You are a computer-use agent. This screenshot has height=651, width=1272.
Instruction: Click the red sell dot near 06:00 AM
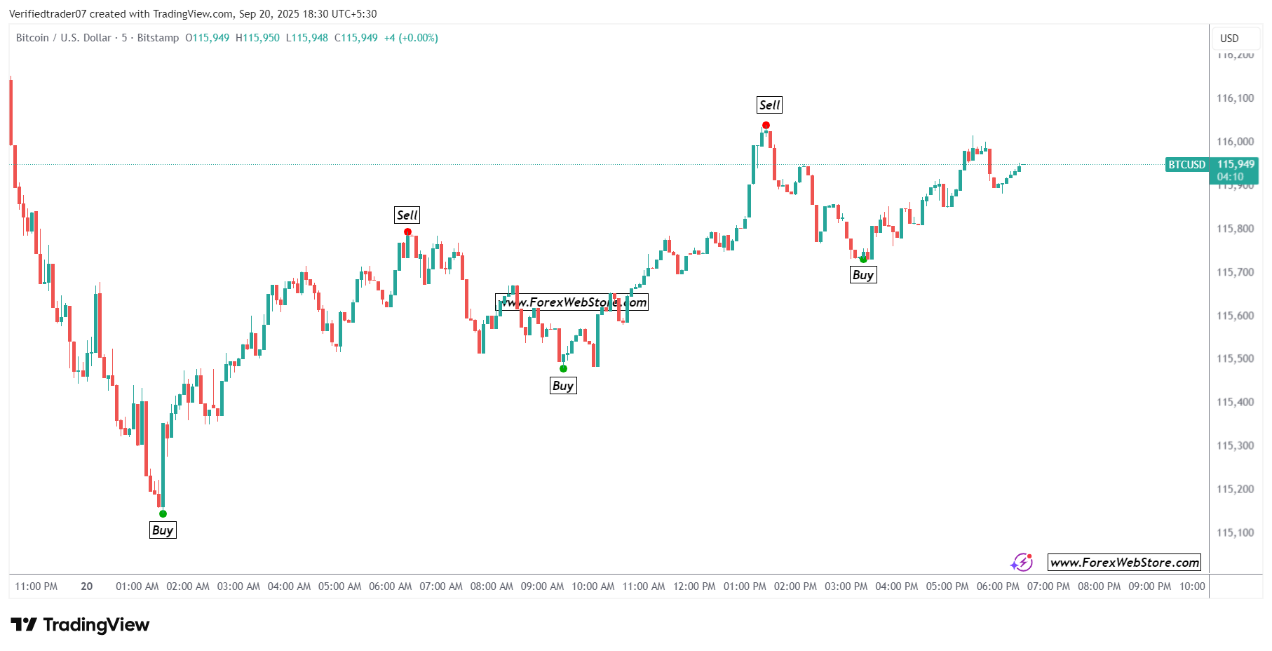coord(407,232)
